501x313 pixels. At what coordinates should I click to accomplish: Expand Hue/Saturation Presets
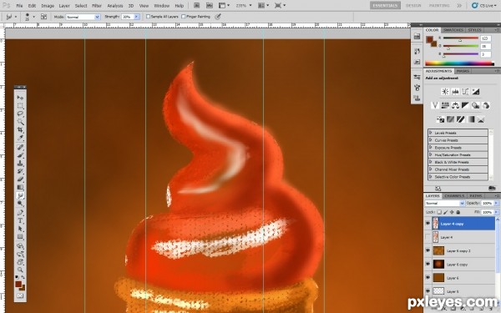431,154
